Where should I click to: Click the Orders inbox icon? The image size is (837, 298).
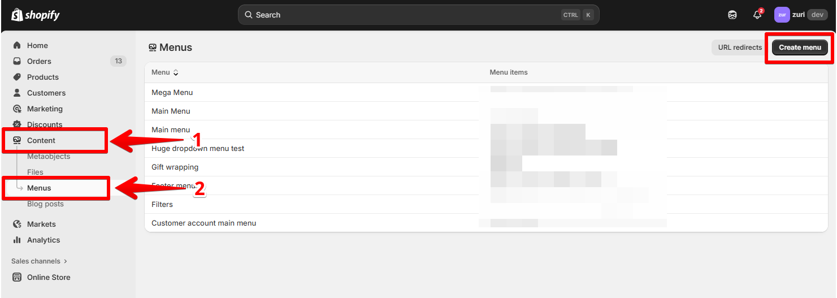pyautogui.click(x=17, y=61)
